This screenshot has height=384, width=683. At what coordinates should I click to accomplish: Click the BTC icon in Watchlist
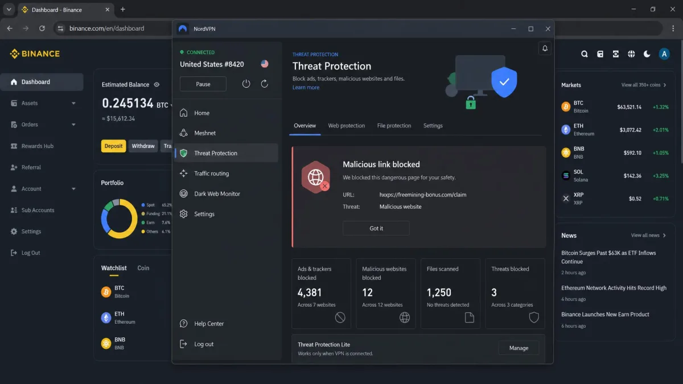pyautogui.click(x=106, y=292)
